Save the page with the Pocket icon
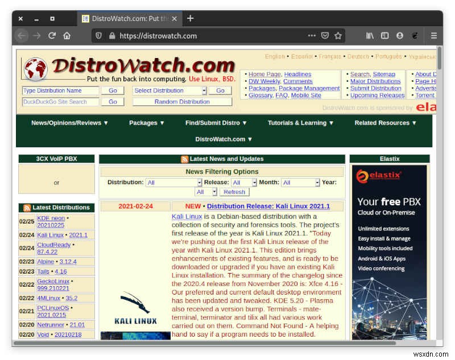The image size is (455, 360). (x=324, y=35)
